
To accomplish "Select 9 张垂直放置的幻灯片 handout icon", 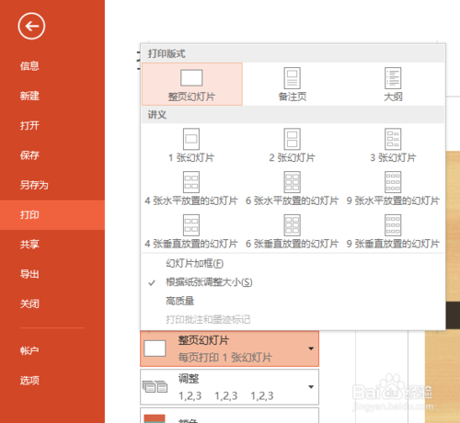I will pos(393,225).
